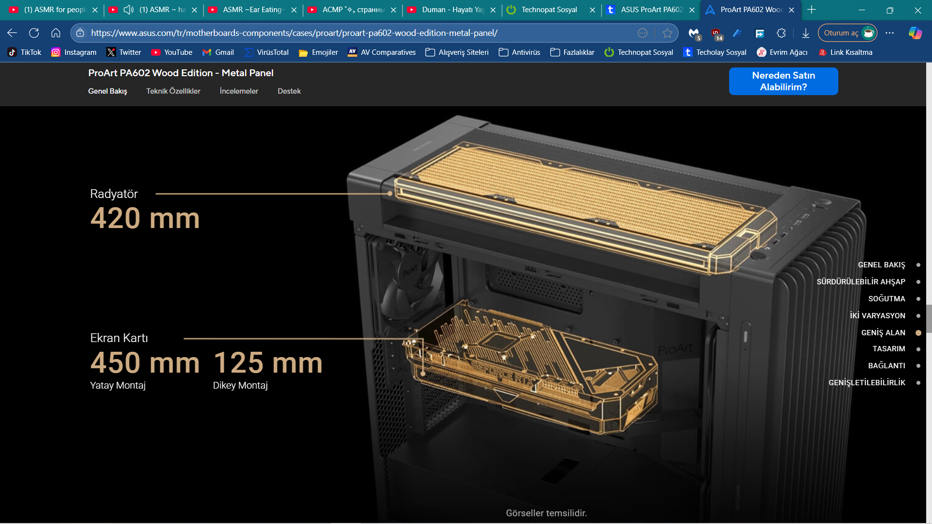
Task: Open Techolay Sosyal bookmark
Action: [x=715, y=52]
